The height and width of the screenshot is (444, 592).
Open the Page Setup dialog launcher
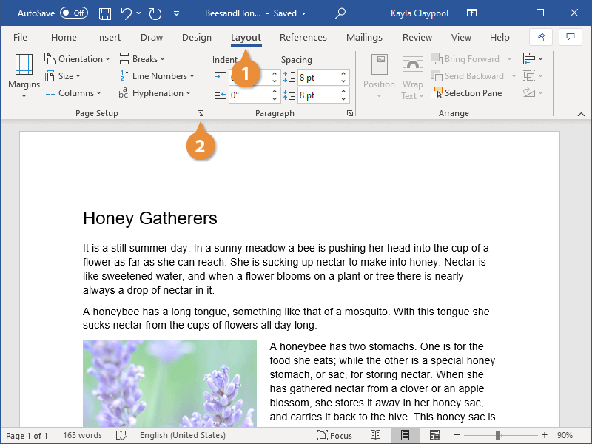(200, 113)
